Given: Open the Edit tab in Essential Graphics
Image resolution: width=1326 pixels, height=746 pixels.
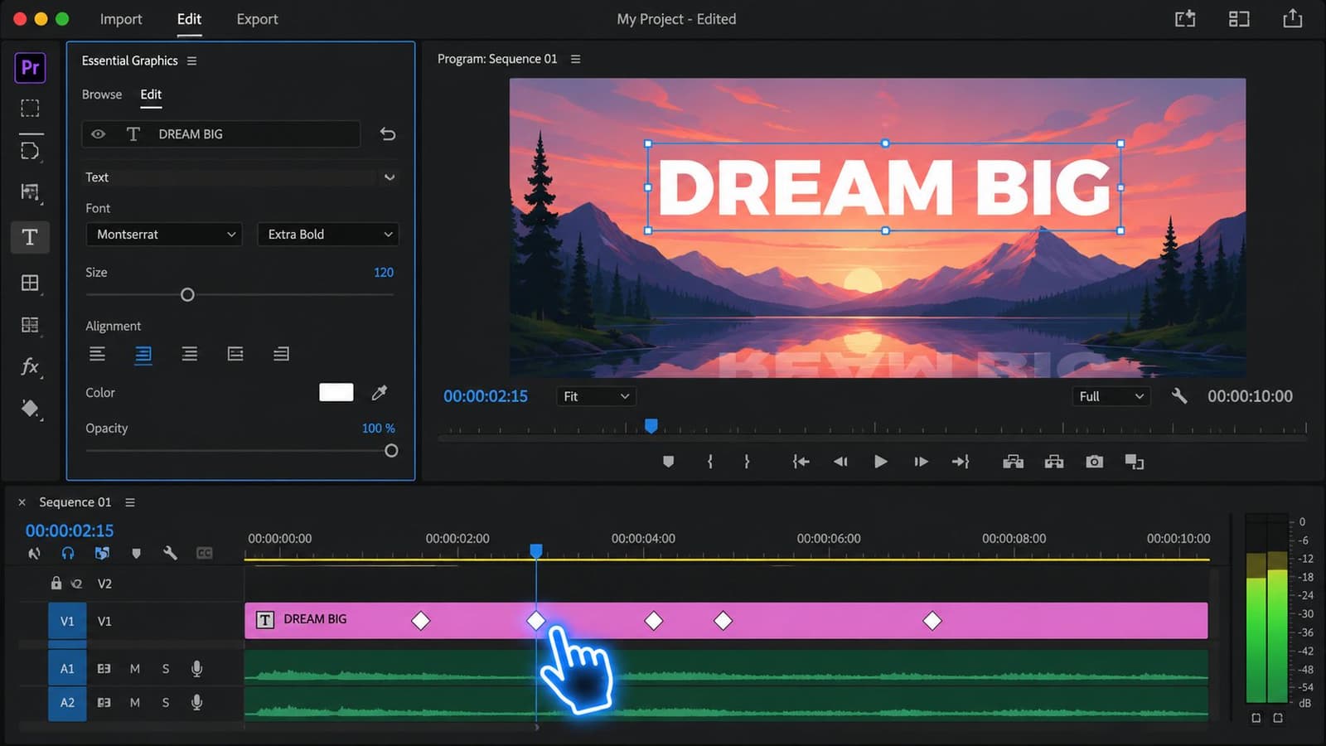Looking at the screenshot, I should click(x=151, y=94).
